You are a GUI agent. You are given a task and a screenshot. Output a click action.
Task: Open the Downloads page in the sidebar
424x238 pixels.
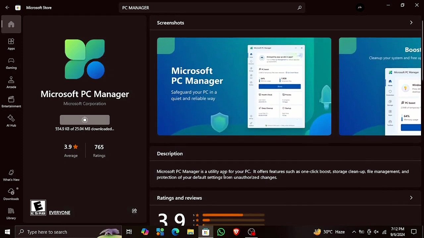11,194
